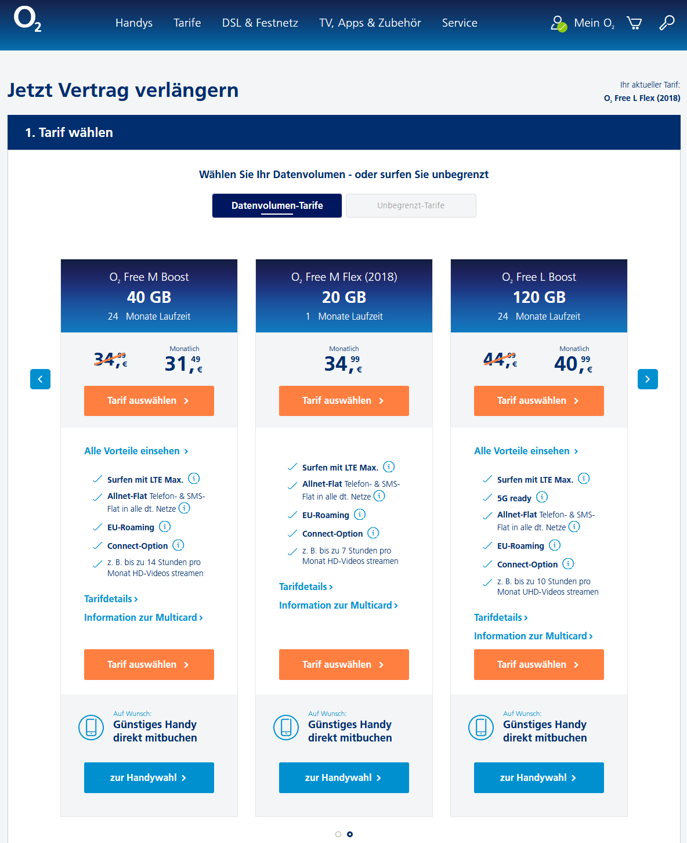Open Tarifdetails for Free M Boost

[111, 599]
